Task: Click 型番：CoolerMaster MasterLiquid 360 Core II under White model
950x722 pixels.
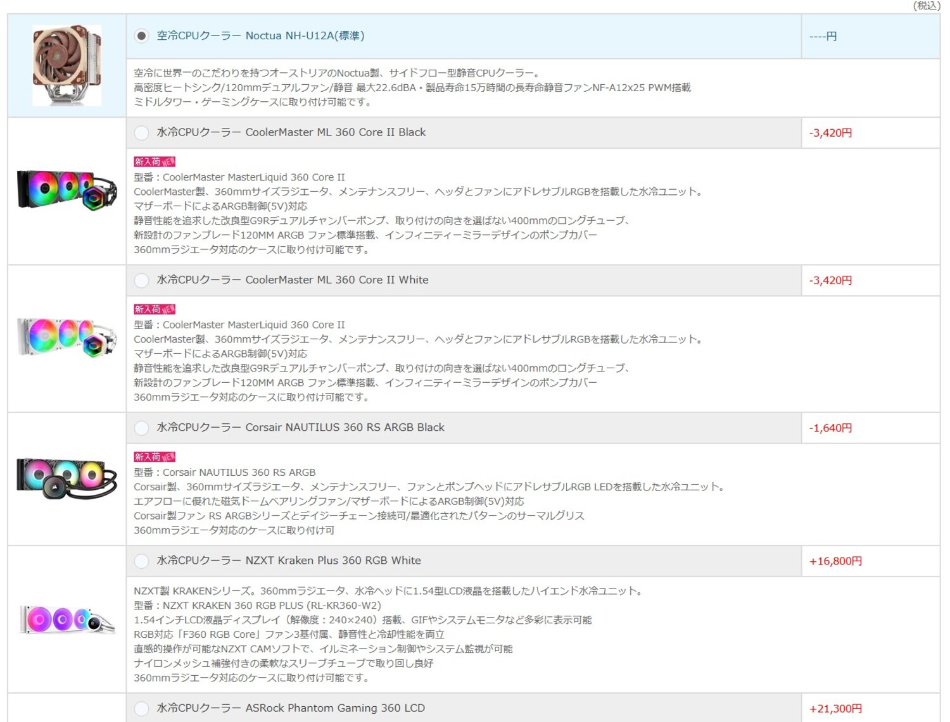Action: click(x=239, y=325)
